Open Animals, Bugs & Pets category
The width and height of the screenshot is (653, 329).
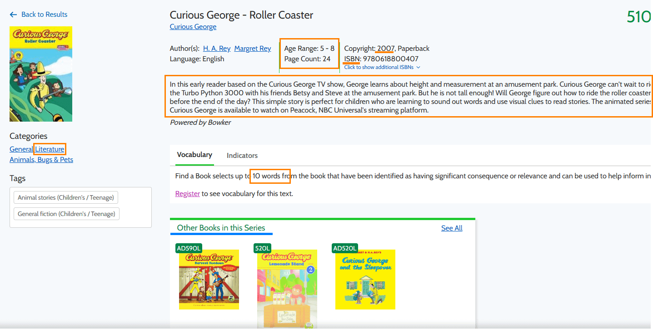pyautogui.click(x=41, y=160)
